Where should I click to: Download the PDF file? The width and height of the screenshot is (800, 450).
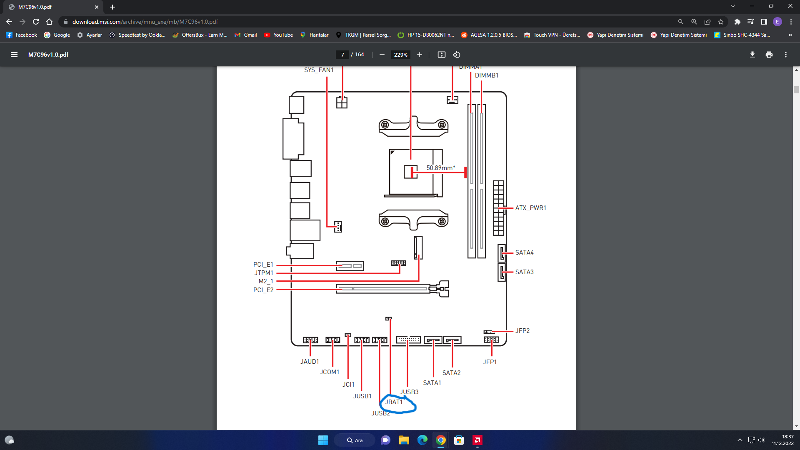[x=752, y=55]
